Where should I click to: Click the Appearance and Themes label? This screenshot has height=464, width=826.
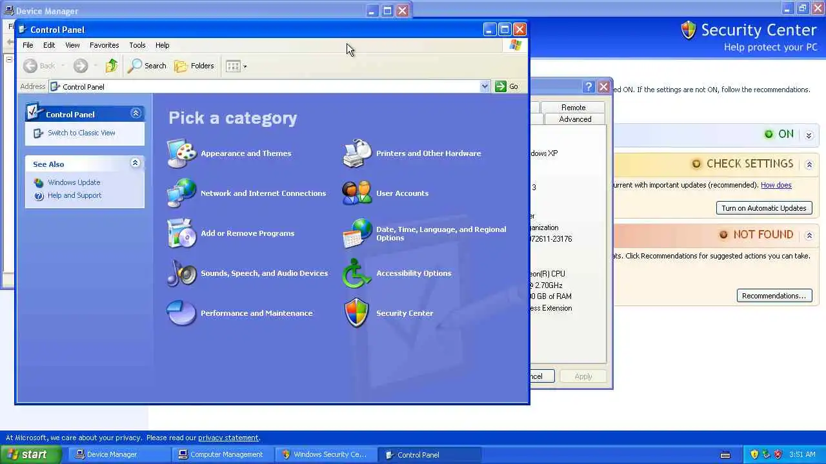(246, 153)
